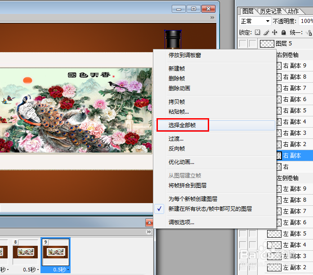
Task: Select layer 右 副本 5
Action: click(x=295, y=111)
